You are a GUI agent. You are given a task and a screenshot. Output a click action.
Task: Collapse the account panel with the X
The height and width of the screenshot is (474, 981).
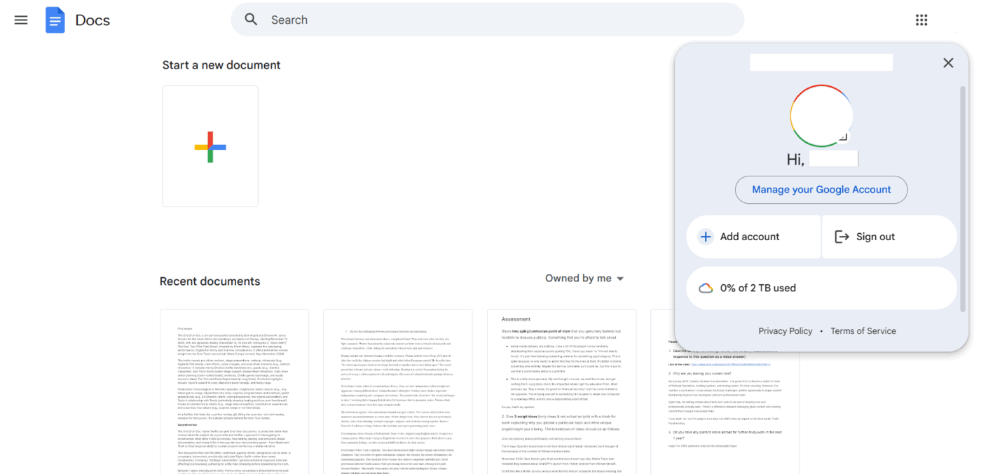[948, 62]
